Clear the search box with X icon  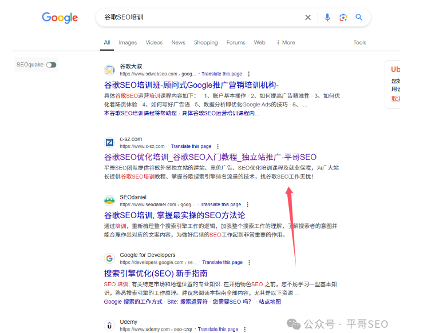308,18
